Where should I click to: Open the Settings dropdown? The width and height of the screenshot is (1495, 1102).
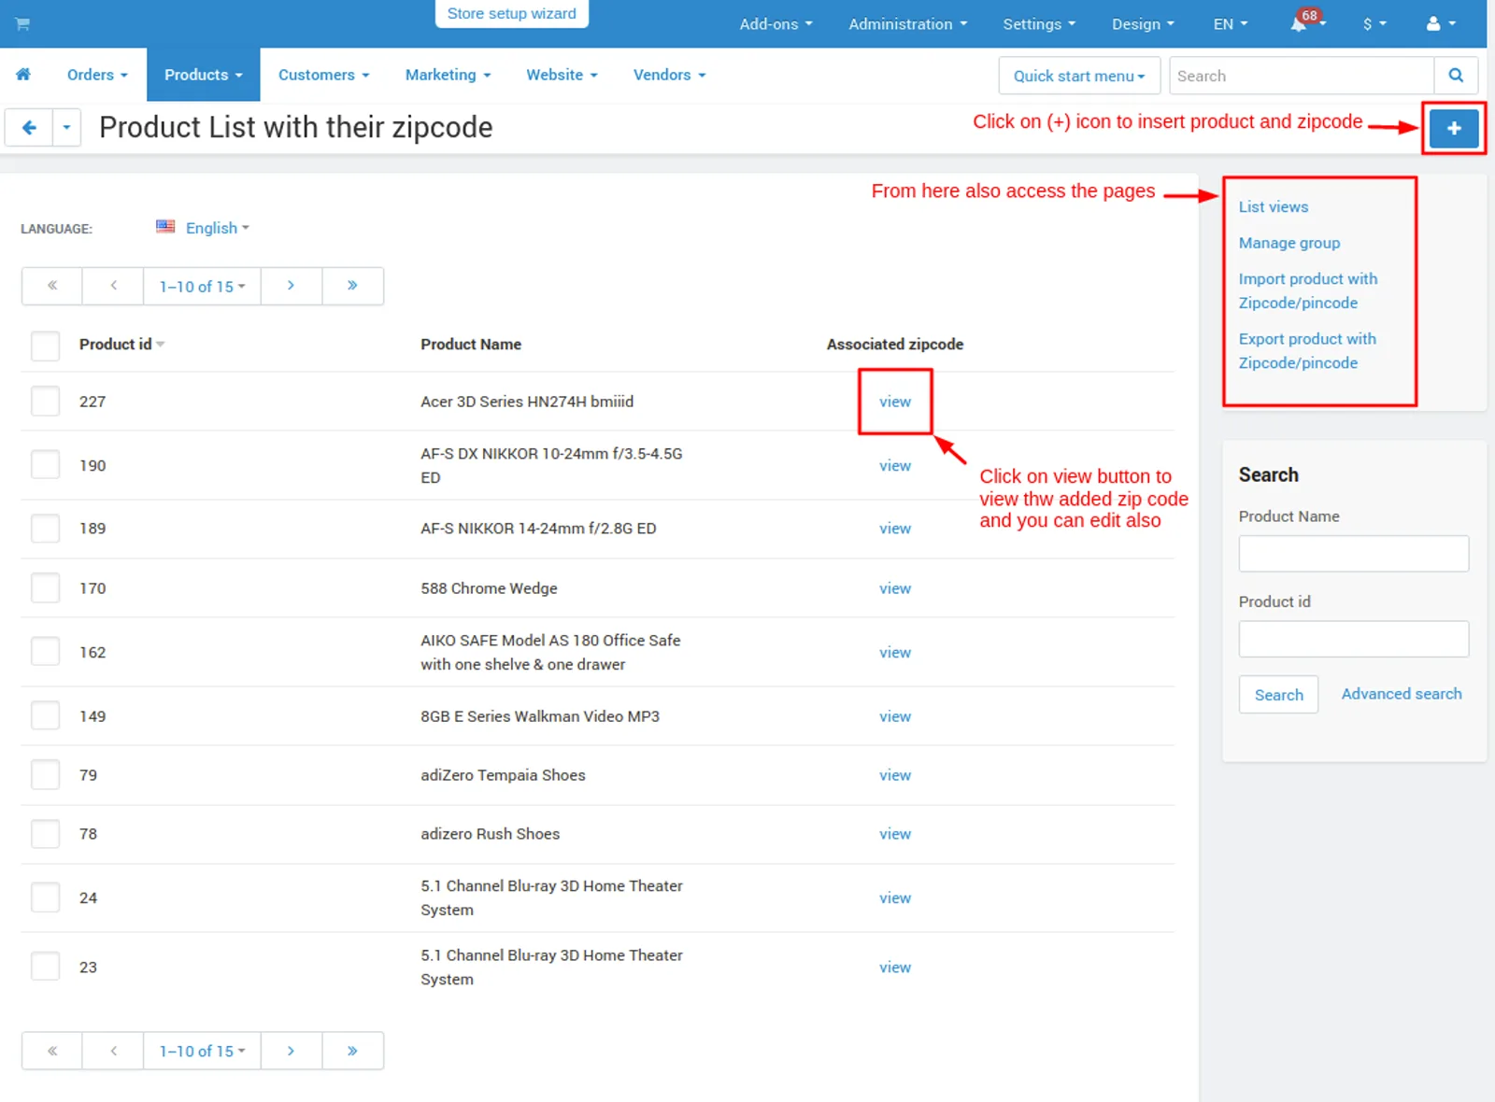1039,24
